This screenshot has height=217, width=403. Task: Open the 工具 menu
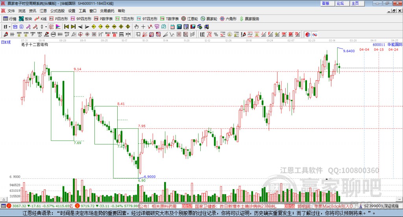[x=82, y=11]
